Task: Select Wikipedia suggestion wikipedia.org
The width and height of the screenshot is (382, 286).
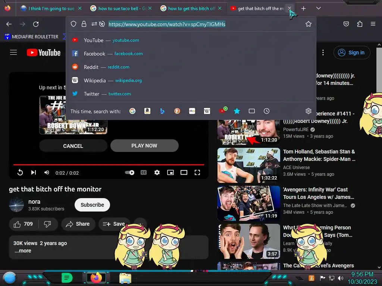Action: coord(191,80)
